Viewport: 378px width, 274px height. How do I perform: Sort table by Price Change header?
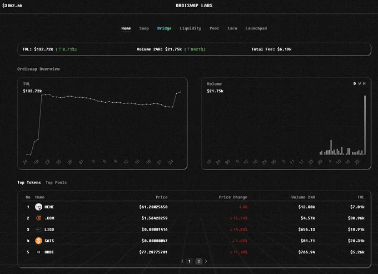point(233,197)
